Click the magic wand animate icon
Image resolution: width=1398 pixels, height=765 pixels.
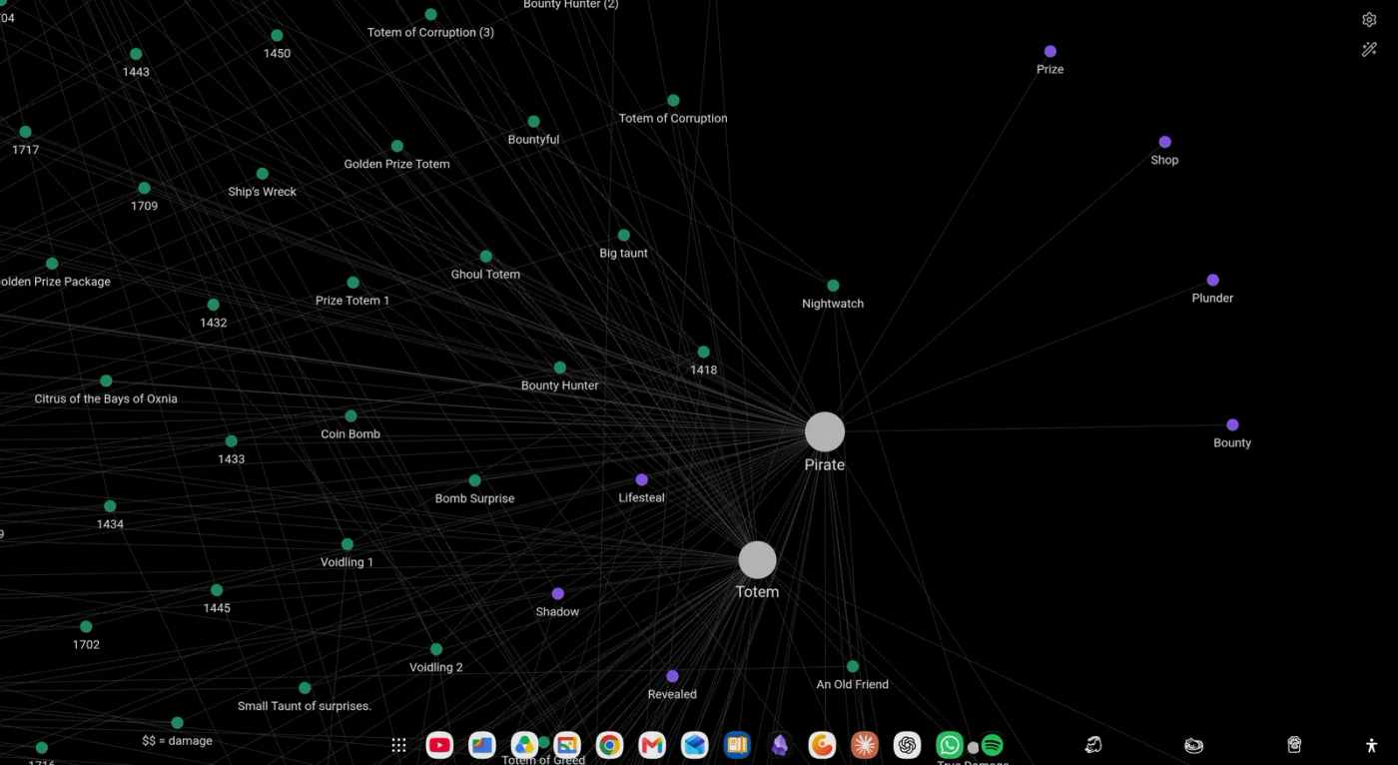point(1369,49)
